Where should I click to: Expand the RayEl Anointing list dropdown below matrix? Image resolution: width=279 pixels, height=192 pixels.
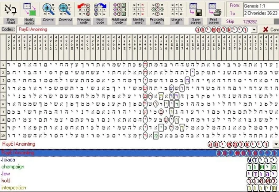(x=276, y=144)
